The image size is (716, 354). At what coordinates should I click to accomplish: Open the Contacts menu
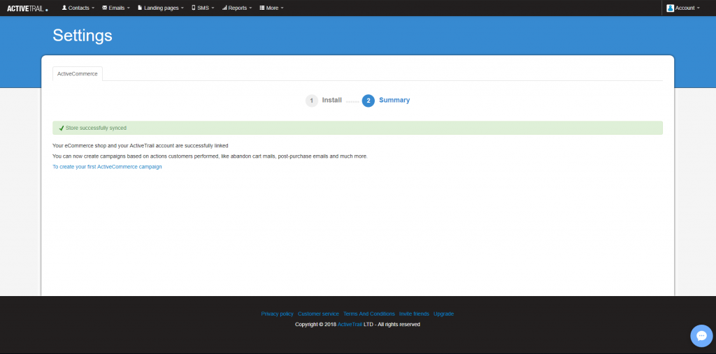(78, 8)
